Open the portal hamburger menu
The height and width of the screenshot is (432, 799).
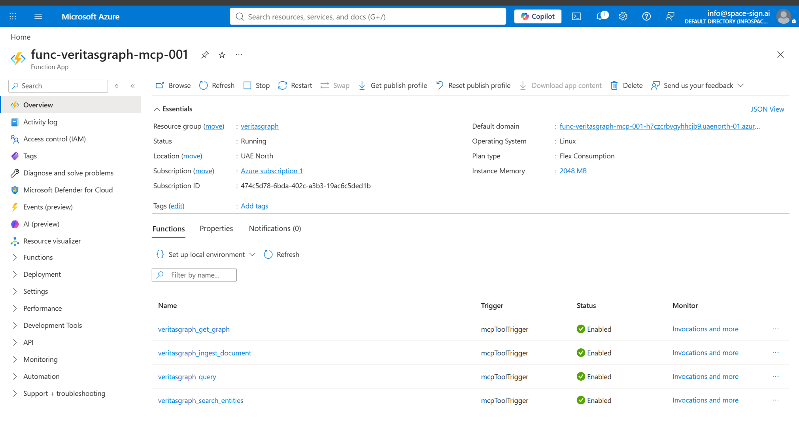(38, 16)
